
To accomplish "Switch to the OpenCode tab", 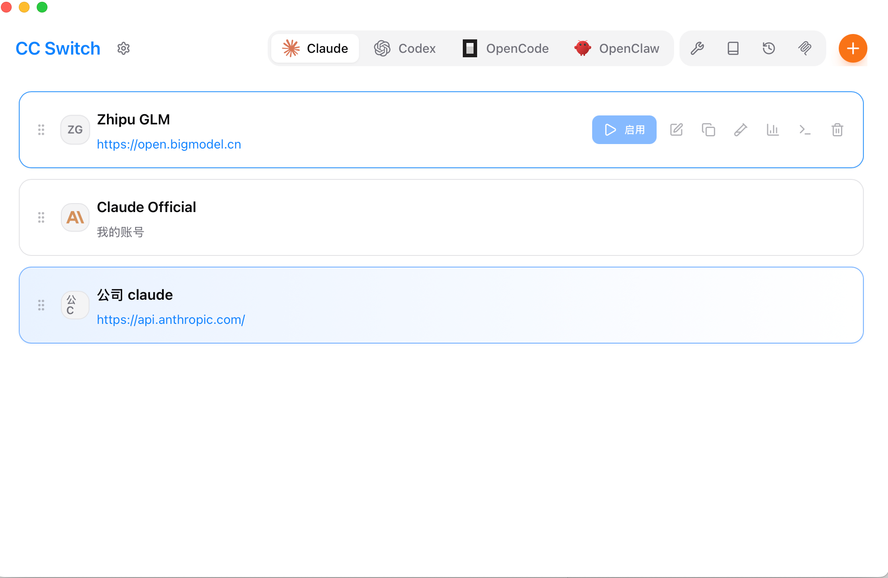I will (506, 48).
